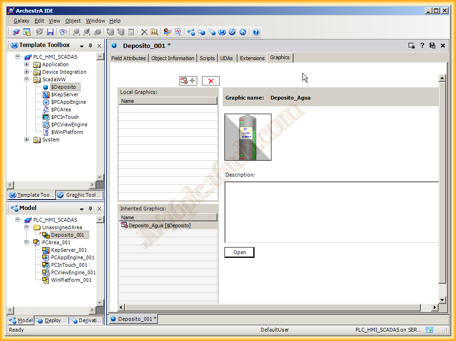The height and width of the screenshot is (341, 456).
Task: Collapse the PCArea_001 node in Model tree
Action: 27,242
